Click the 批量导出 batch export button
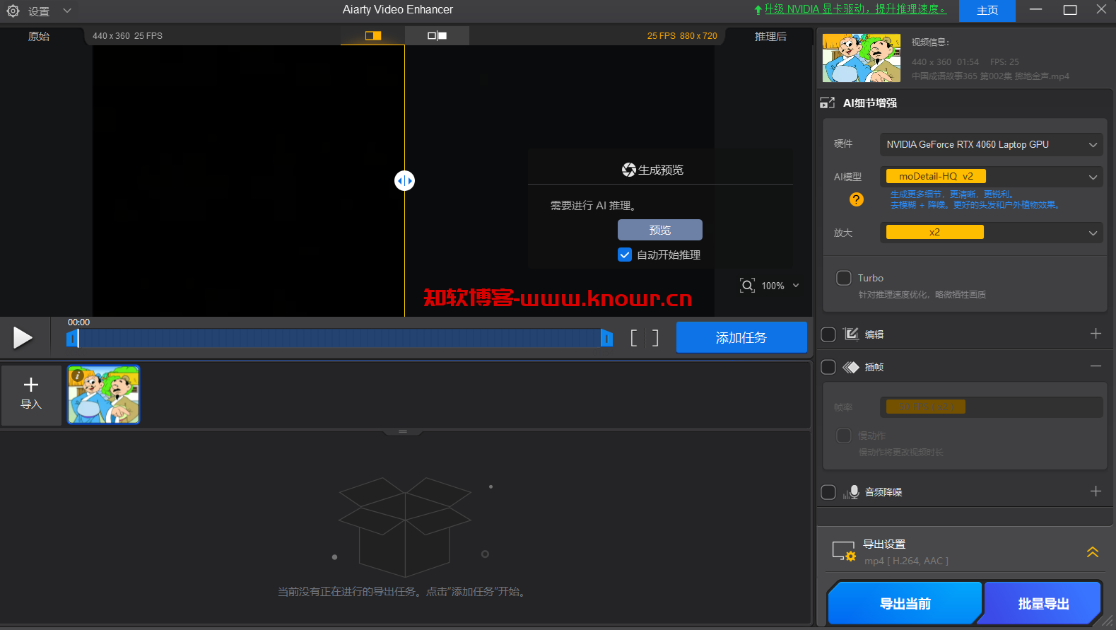The height and width of the screenshot is (630, 1116). pyautogui.click(x=1043, y=603)
